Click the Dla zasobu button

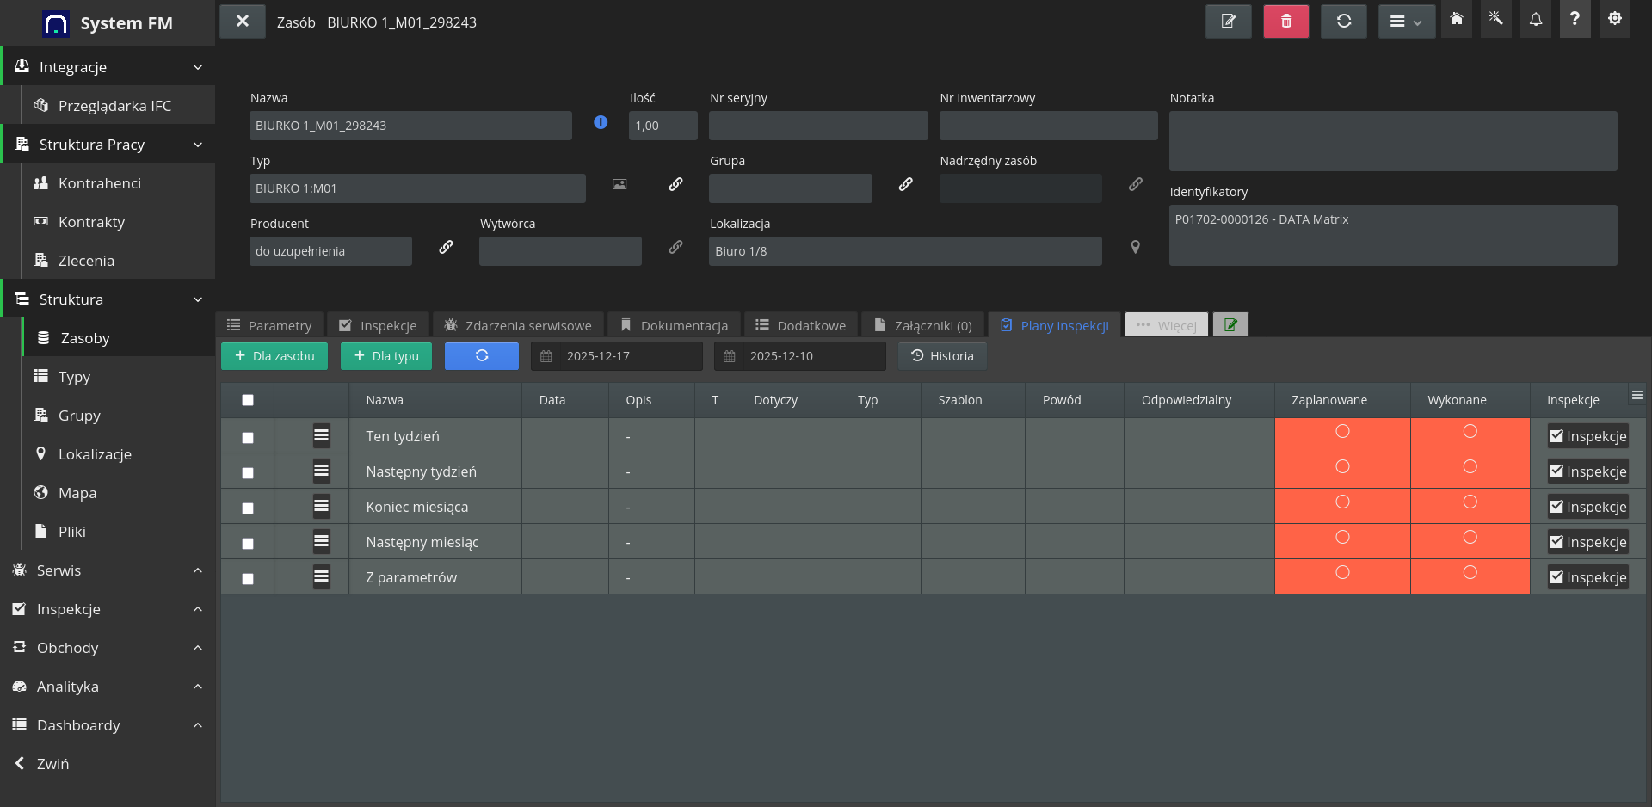[x=274, y=356]
